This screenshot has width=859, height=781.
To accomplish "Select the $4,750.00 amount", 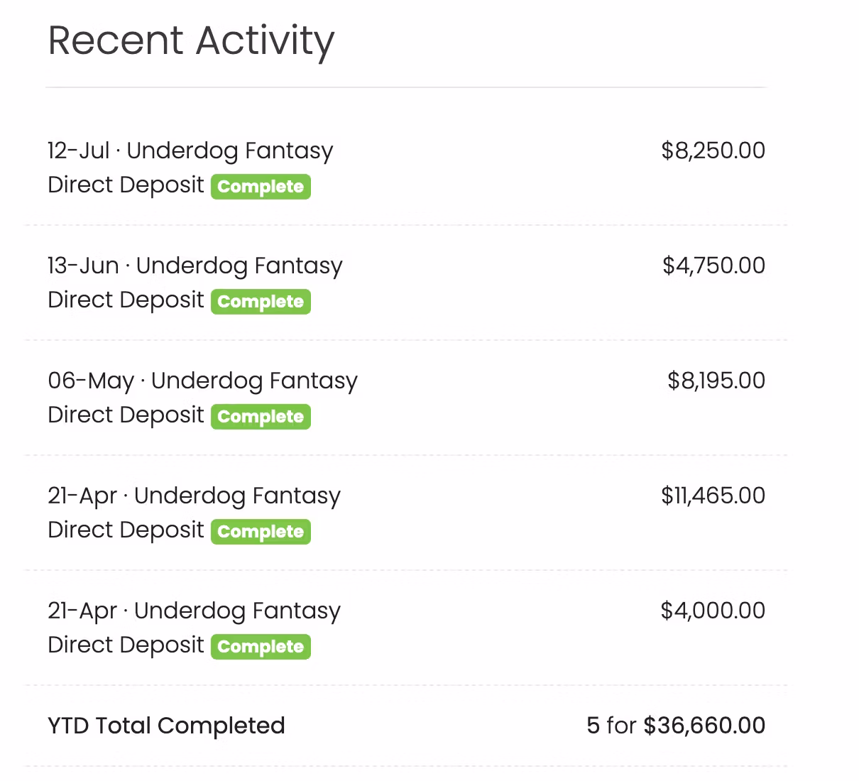I will coord(713,266).
